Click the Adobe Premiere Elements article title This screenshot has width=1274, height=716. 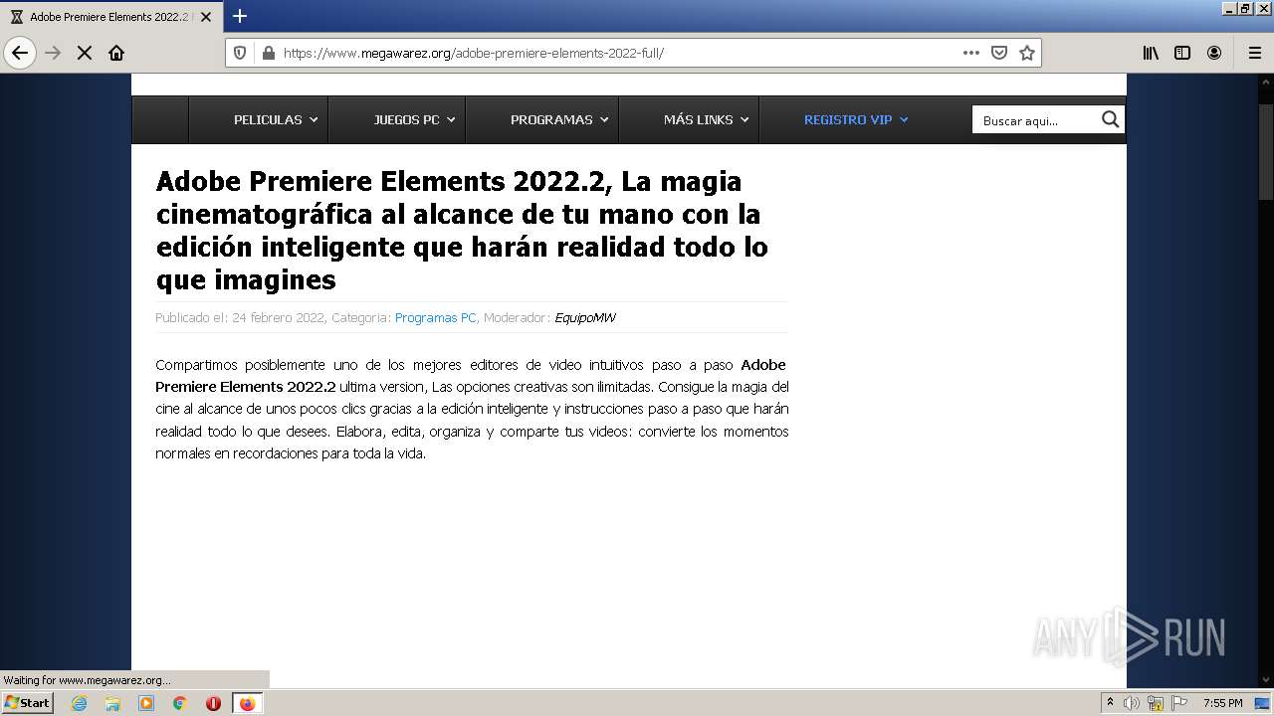click(462, 231)
